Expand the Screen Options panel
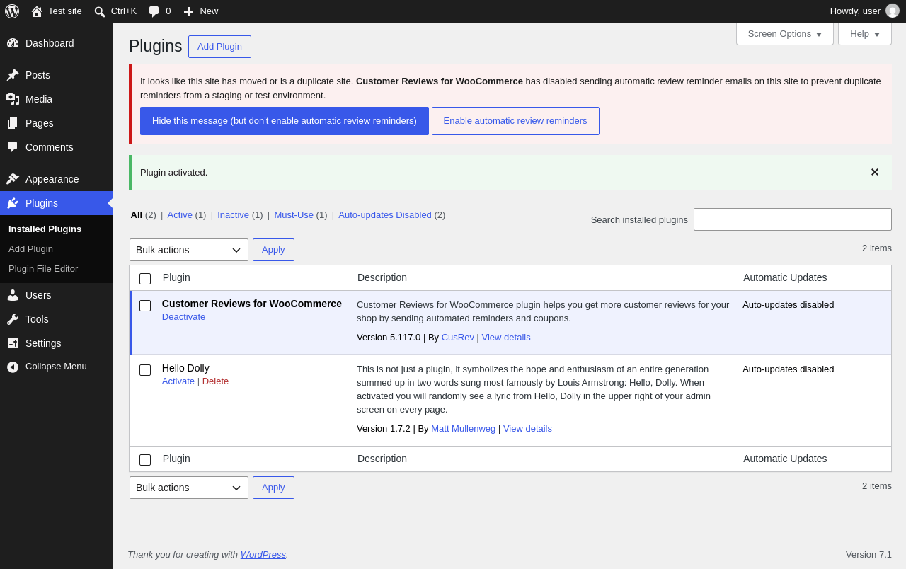This screenshot has width=906, height=569. (785, 33)
